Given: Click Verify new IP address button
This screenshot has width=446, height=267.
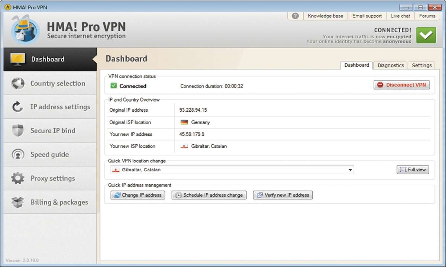Looking at the screenshot, I should [x=283, y=195].
